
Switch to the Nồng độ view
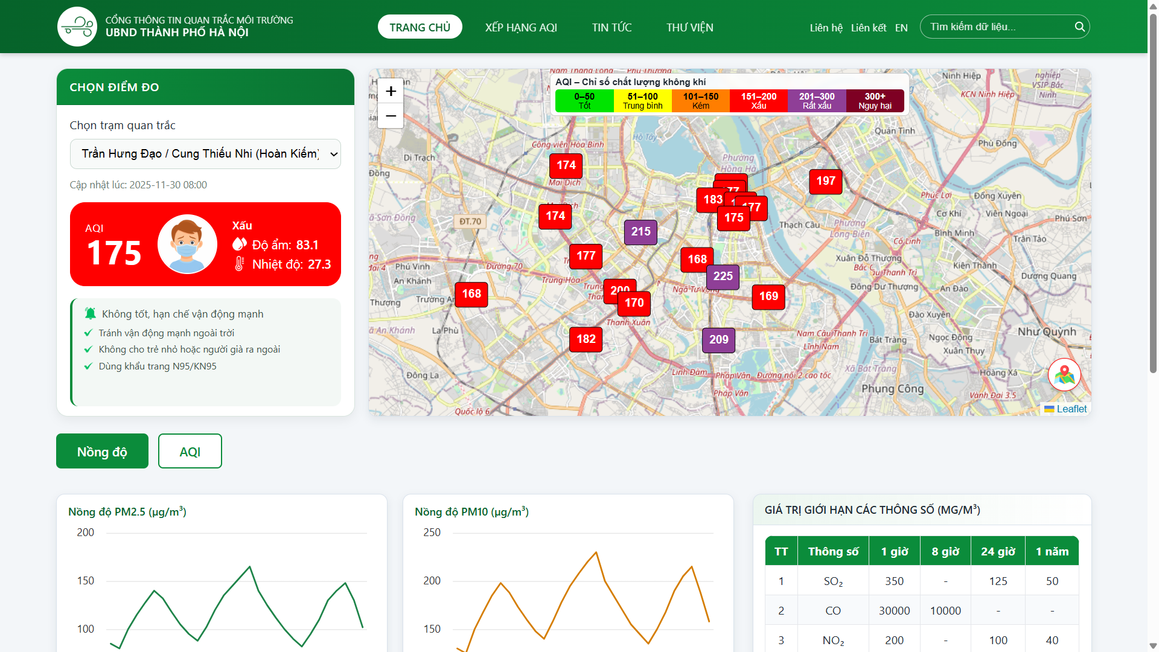click(101, 451)
